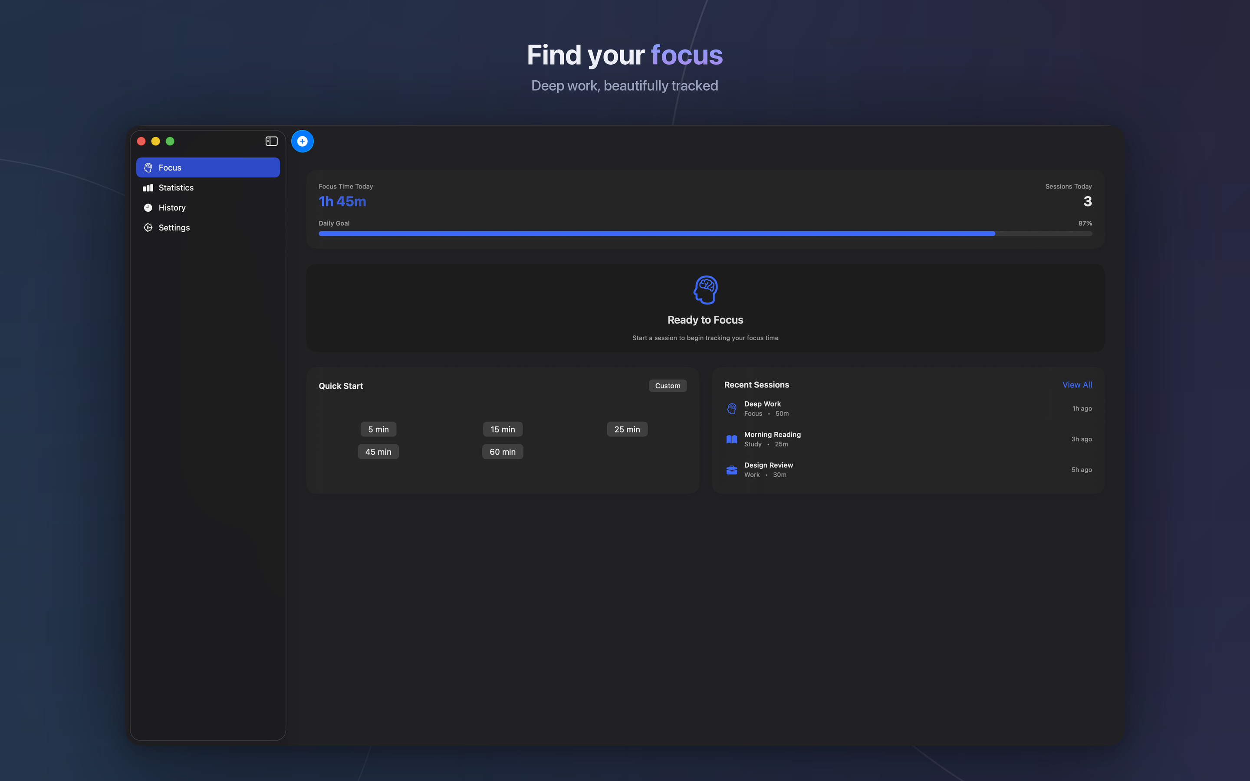The image size is (1250, 781).
Task: Click the 5h ago timestamp
Action: [x=1081, y=469]
